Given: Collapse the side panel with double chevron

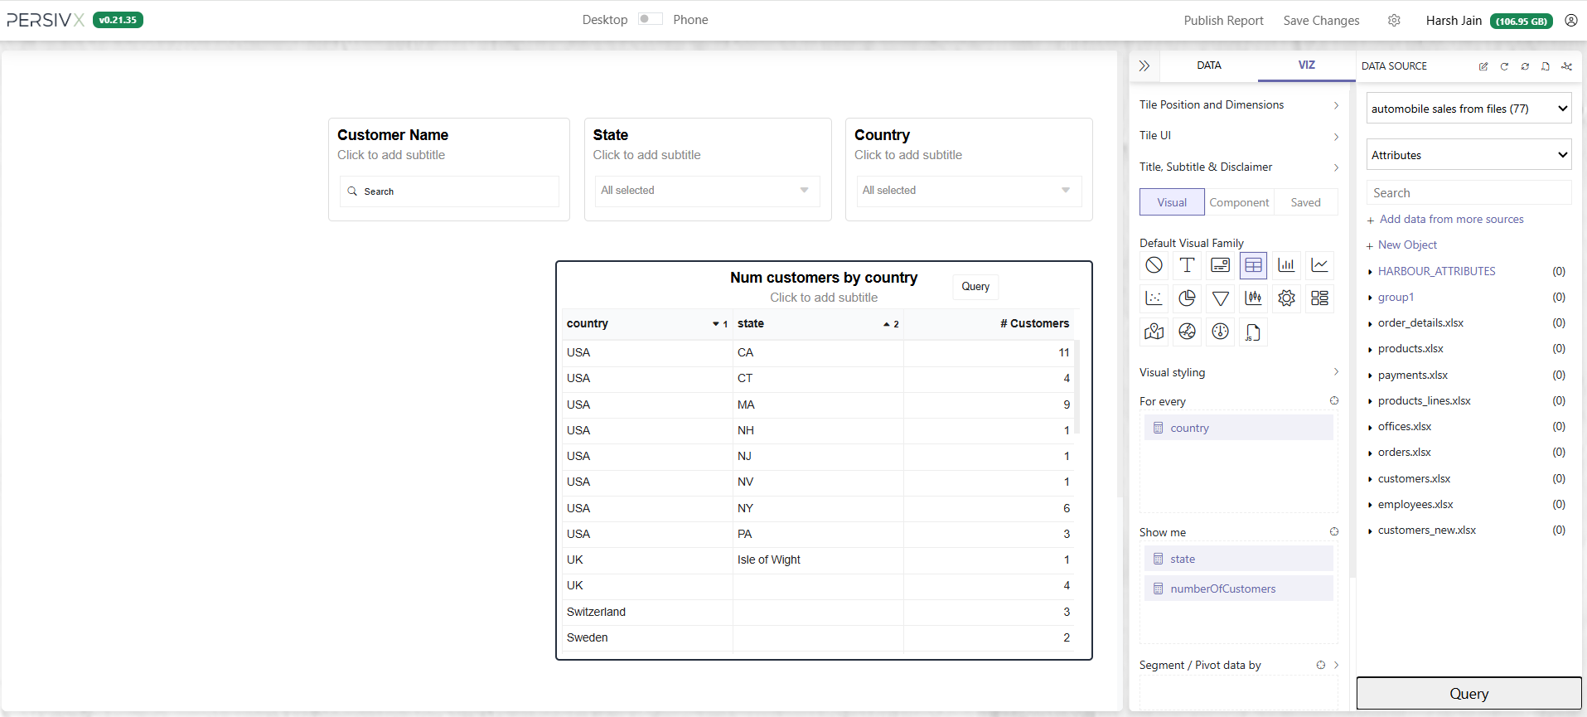Looking at the screenshot, I should click(1144, 65).
